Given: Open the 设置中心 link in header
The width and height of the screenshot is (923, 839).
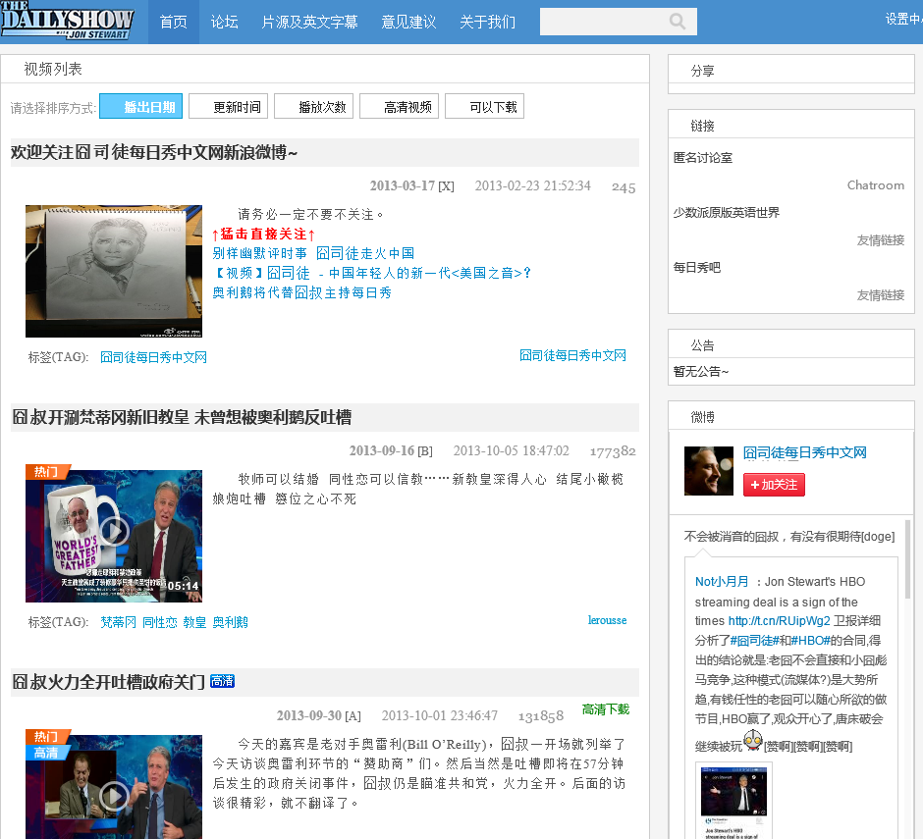Looking at the screenshot, I should click(x=903, y=19).
